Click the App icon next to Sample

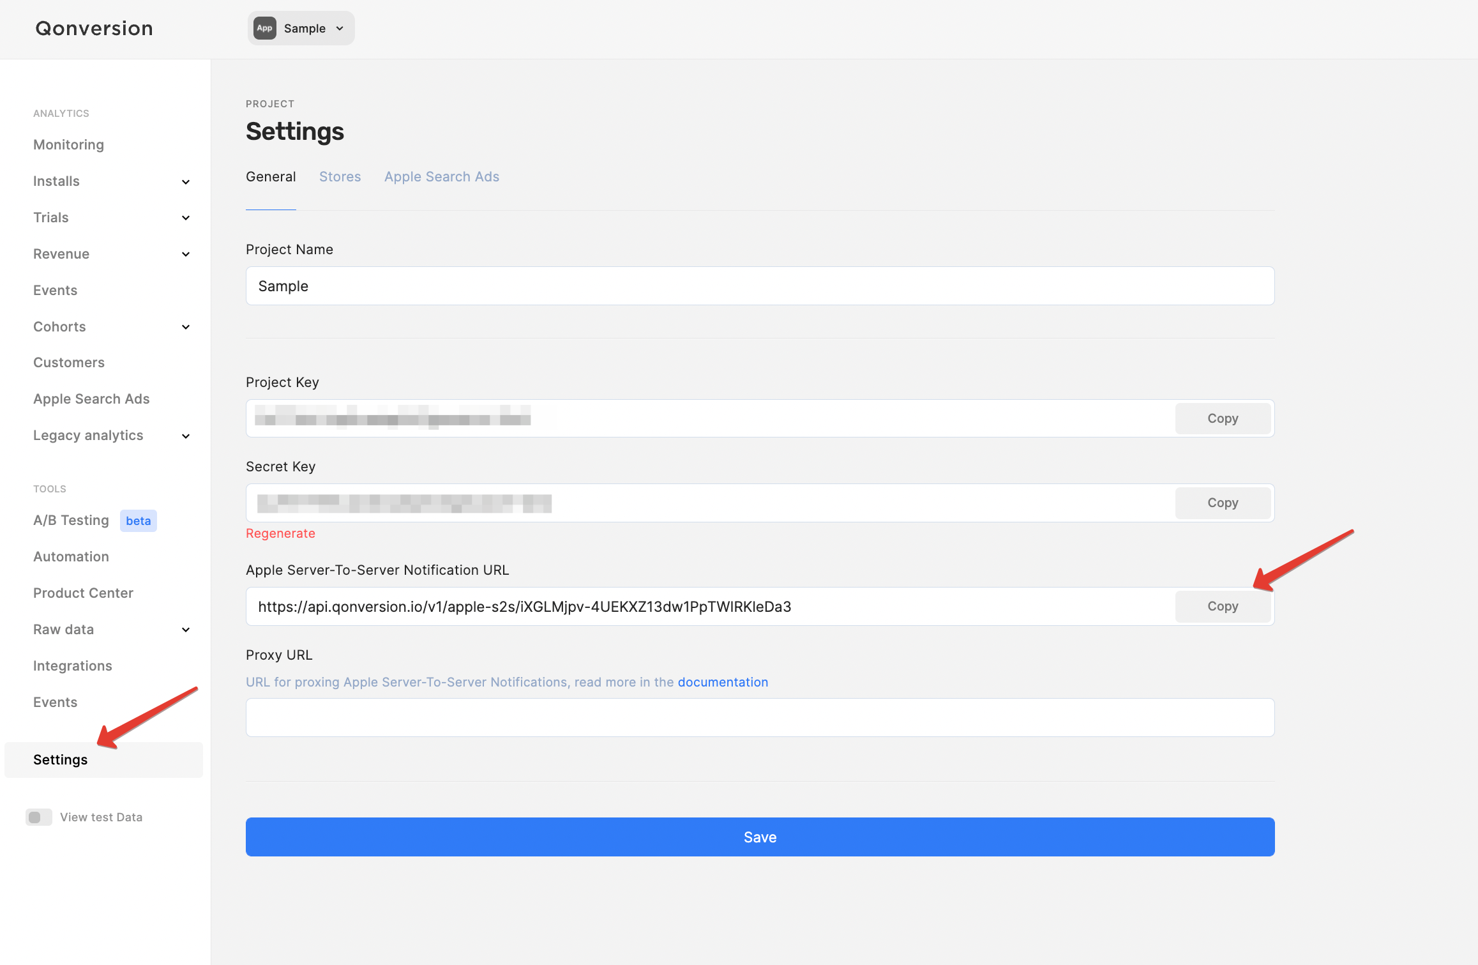(x=264, y=28)
